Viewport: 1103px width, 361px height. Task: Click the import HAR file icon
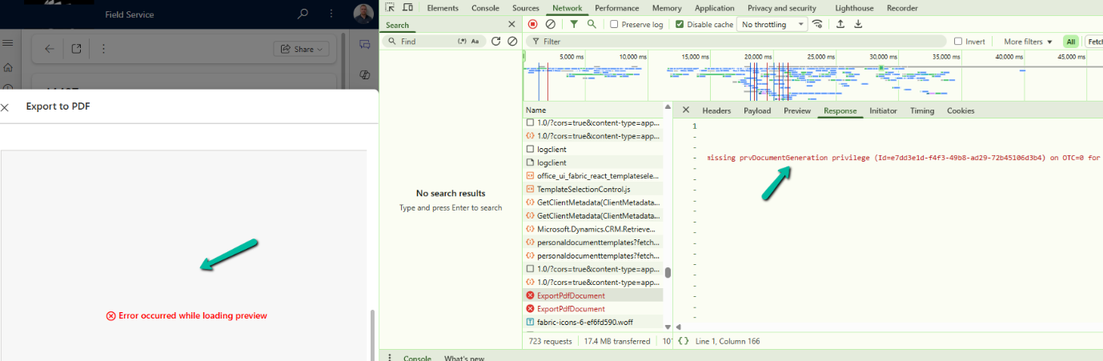(840, 24)
